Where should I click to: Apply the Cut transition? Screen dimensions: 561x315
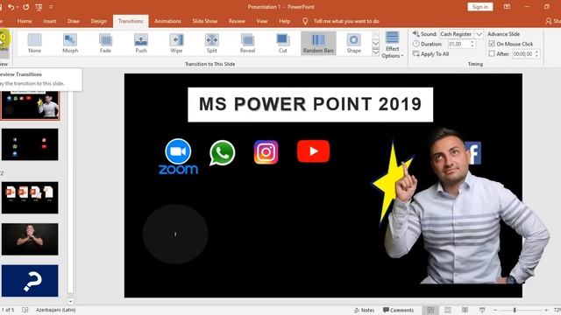coord(282,43)
